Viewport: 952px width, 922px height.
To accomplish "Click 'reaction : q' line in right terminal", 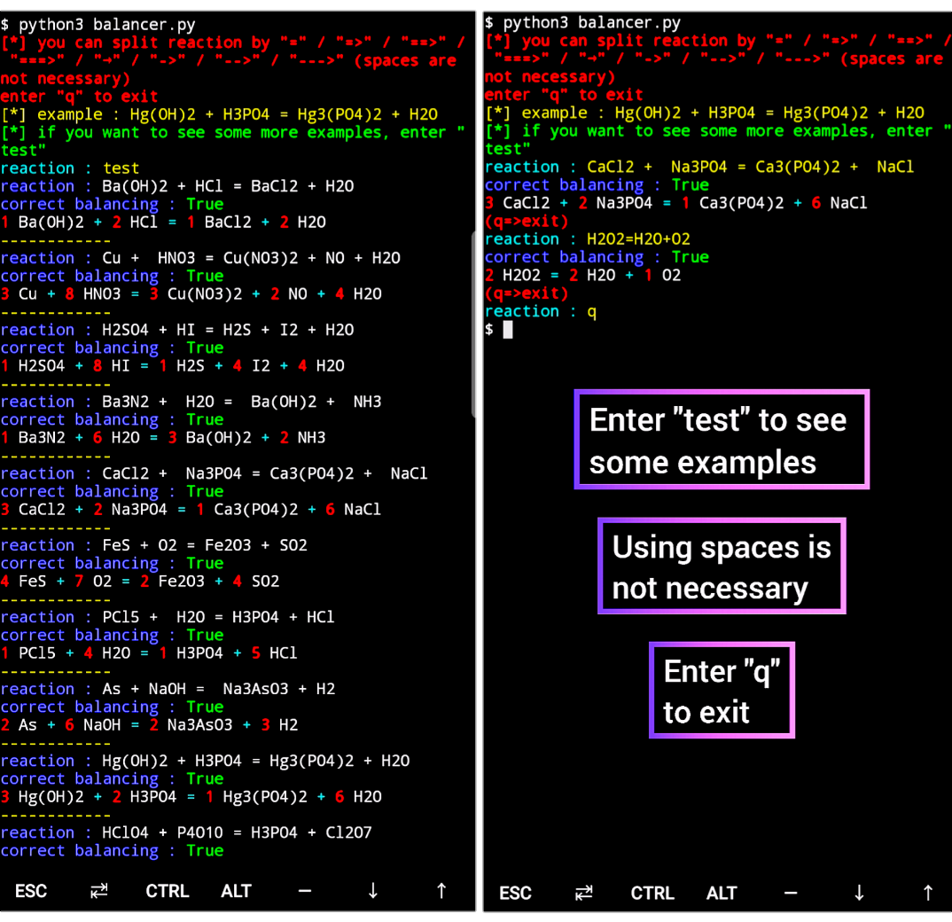I will (541, 311).
